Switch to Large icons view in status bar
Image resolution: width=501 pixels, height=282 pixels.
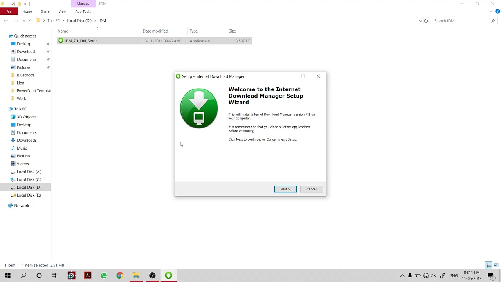(x=496, y=266)
